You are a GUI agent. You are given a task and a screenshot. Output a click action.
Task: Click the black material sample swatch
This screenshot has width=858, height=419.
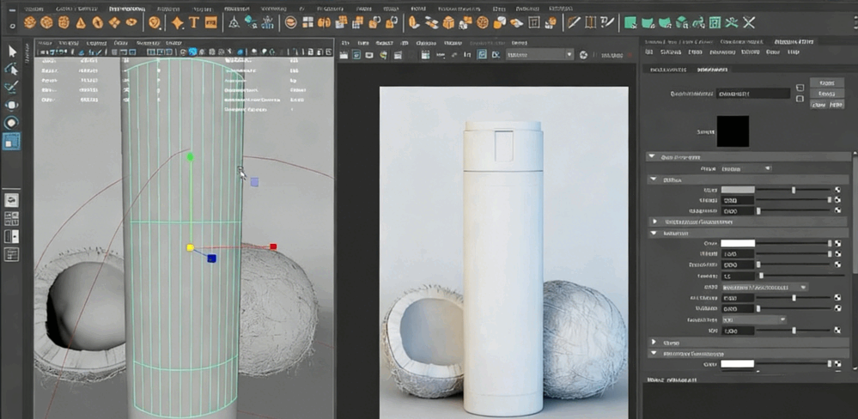coord(733,131)
